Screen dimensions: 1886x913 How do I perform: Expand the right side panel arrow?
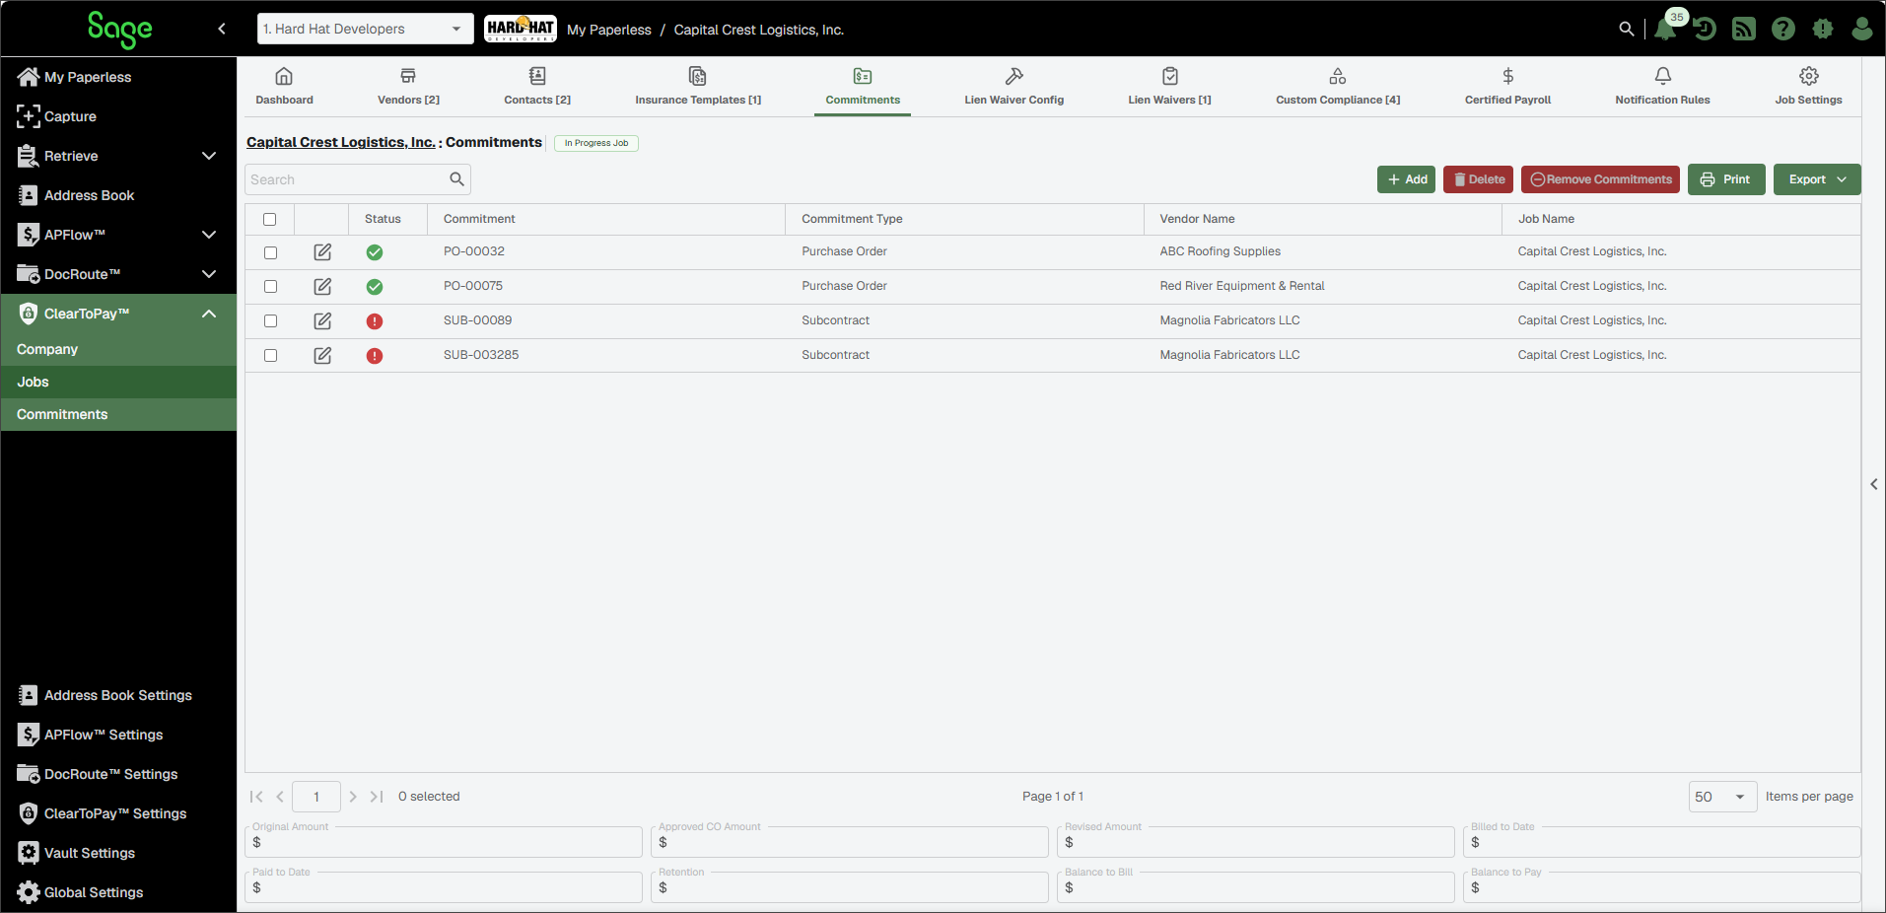coord(1873,484)
